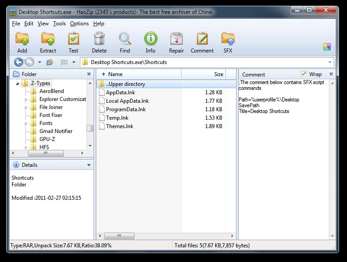This screenshot has width=347, height=262.
Task: Click the colorful skin palette icon
Action: pos(327,47)
